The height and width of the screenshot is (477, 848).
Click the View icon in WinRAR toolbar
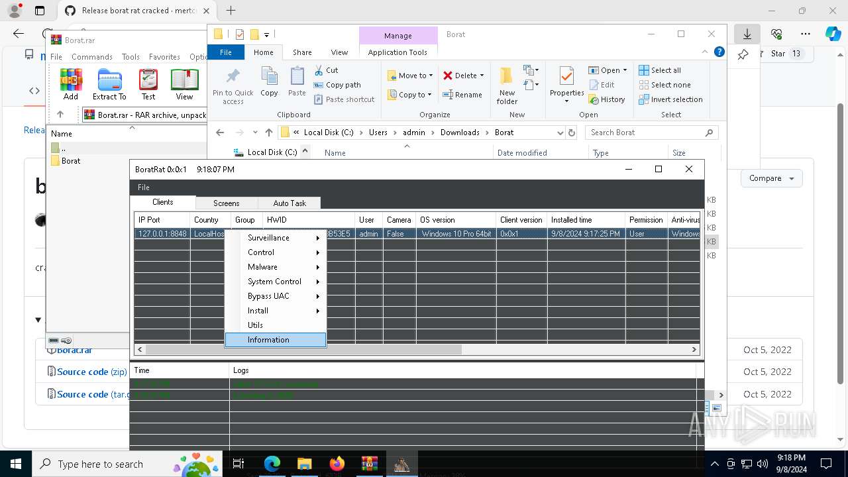click(184, 84)
